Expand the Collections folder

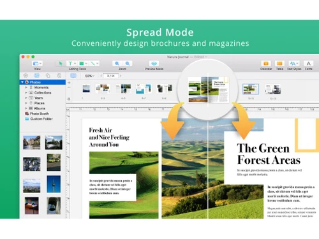click(26, 92)
